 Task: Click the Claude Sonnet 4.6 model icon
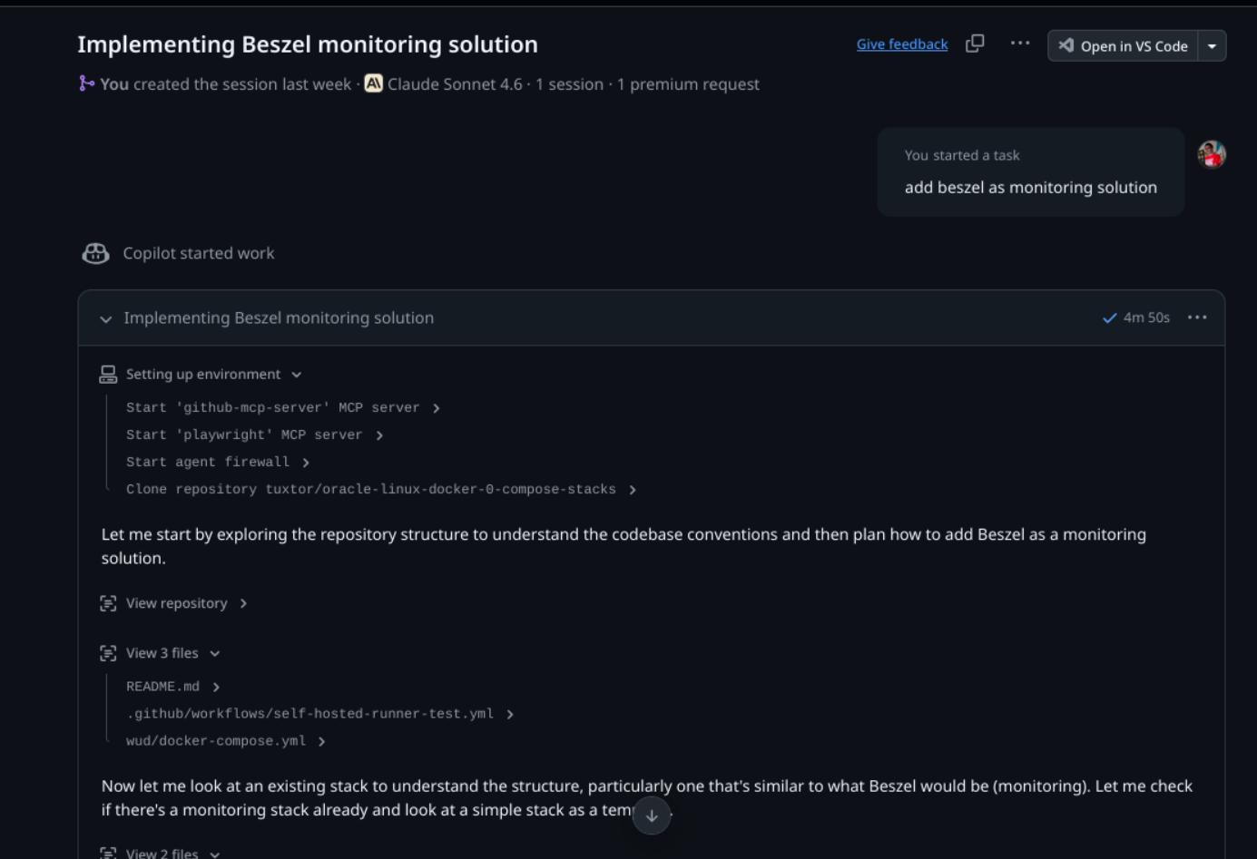click(x=373, y=84)
